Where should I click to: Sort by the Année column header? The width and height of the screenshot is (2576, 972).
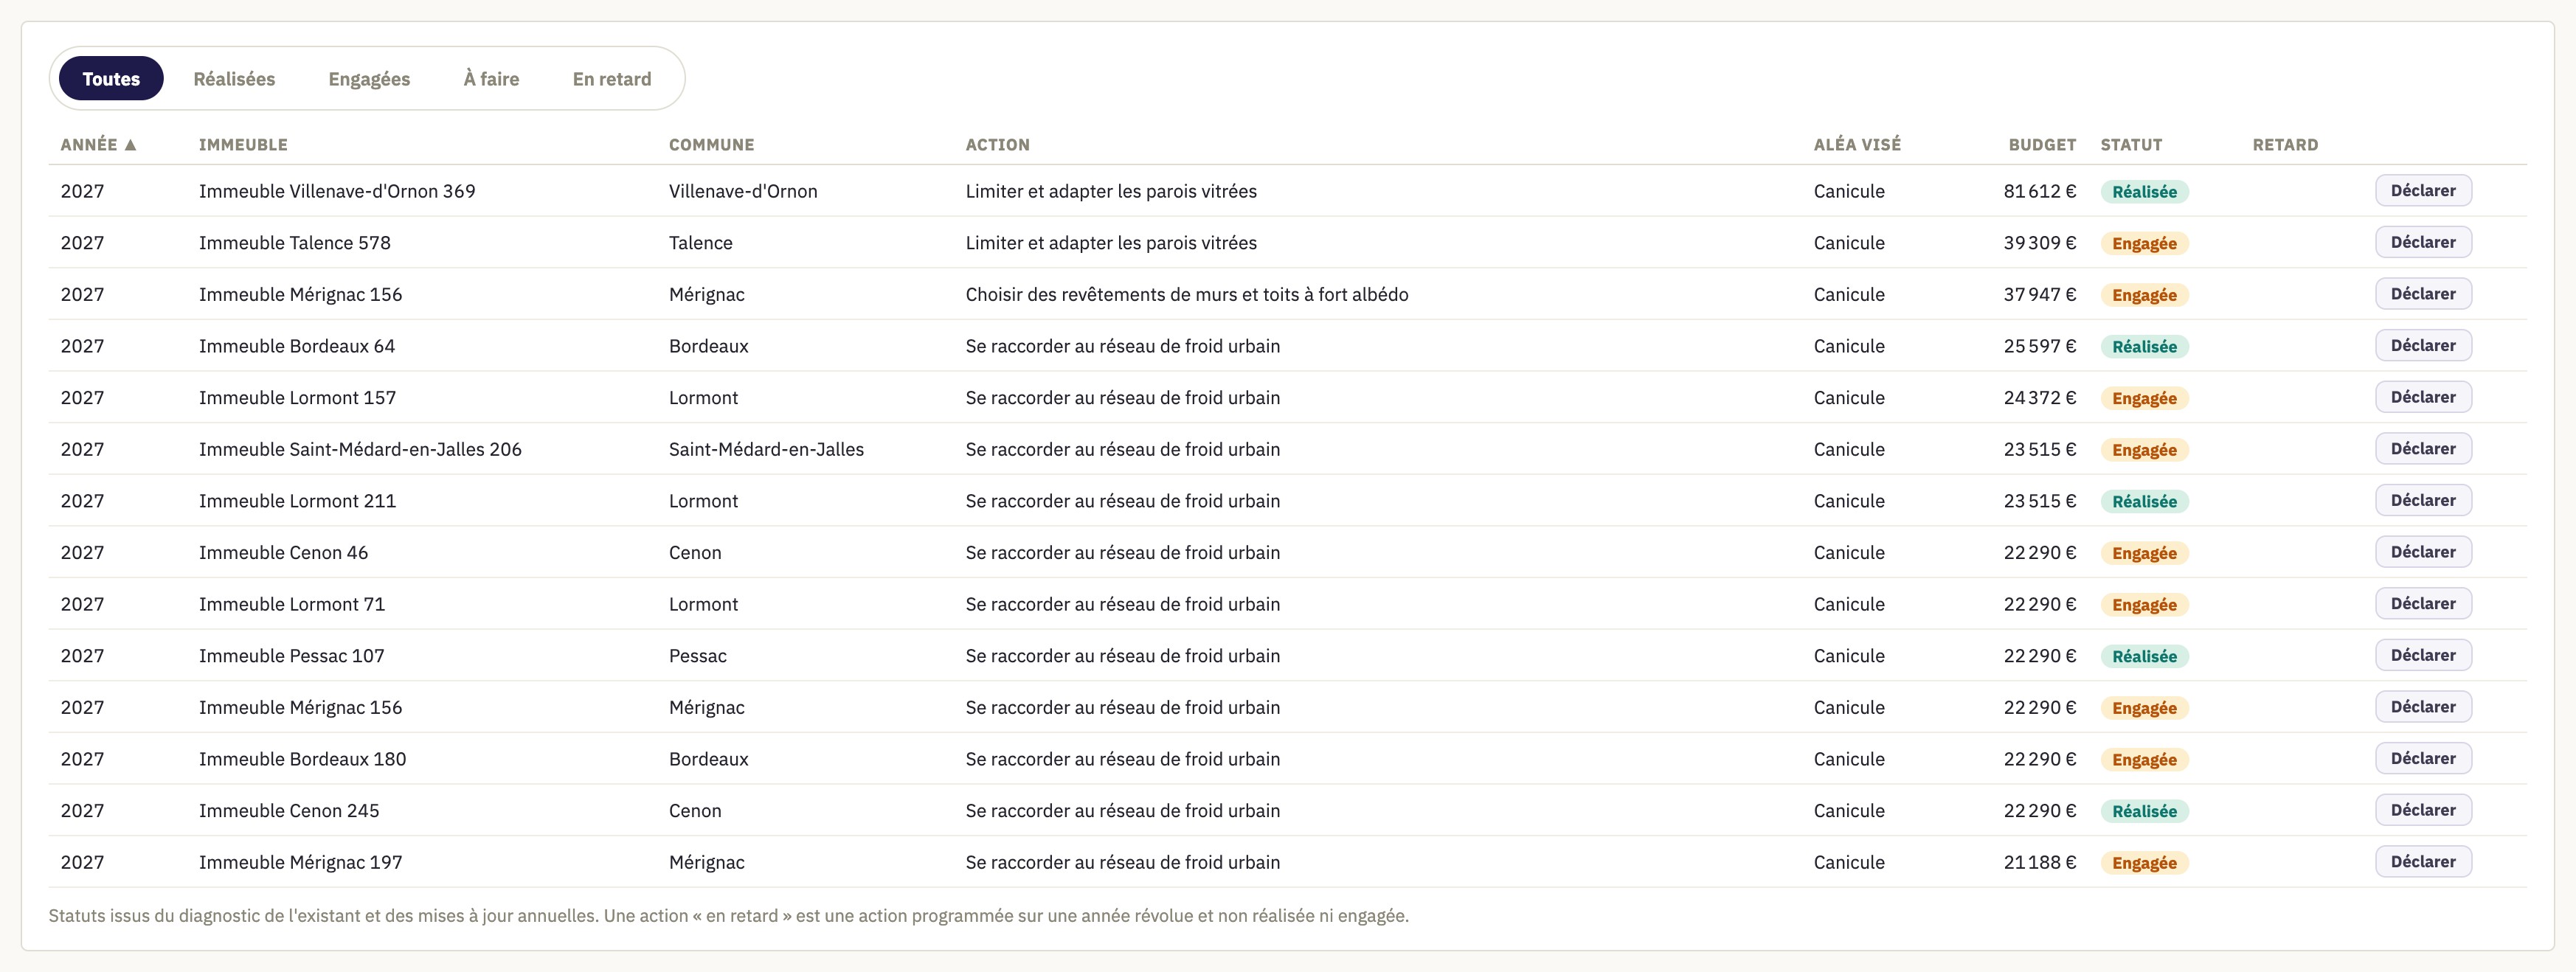click(x=98, y=145)
